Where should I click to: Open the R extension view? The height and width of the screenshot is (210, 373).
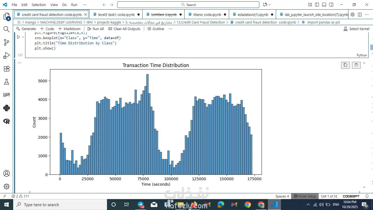click(x=7, y=121)
